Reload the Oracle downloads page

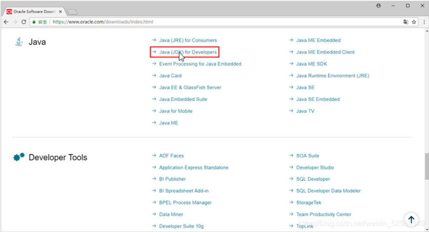click(x=24, y=22)
